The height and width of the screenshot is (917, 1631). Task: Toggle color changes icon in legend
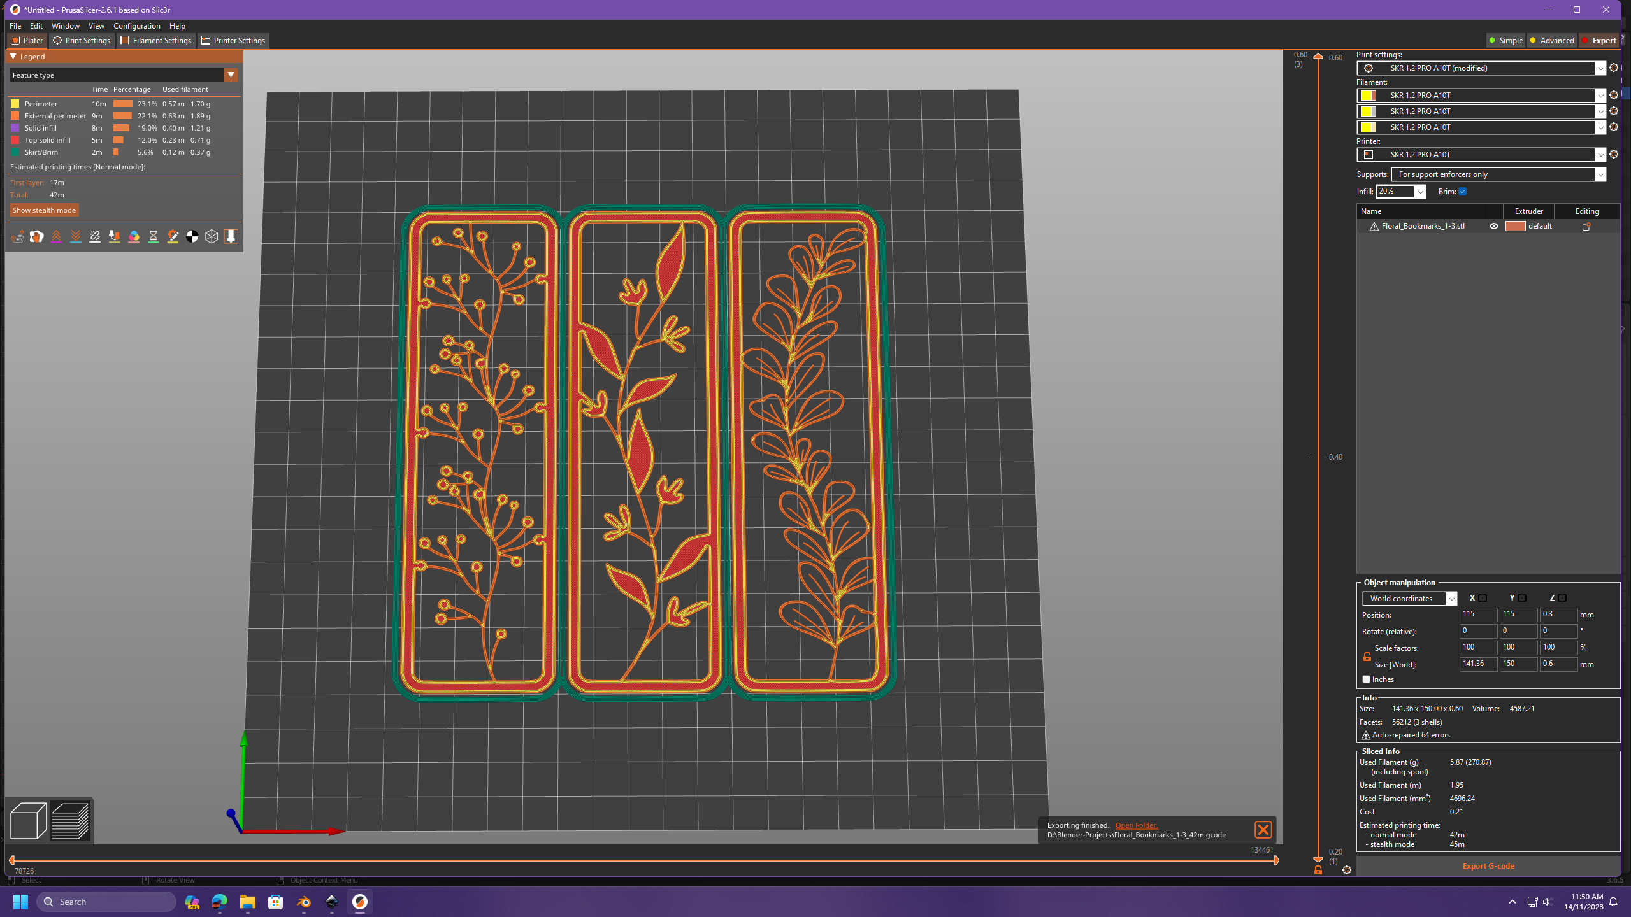(134, 237)
